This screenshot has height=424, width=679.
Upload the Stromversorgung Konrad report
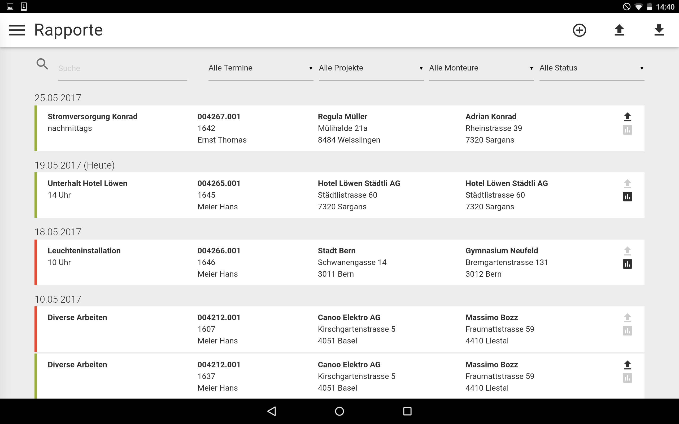[627, 117]
